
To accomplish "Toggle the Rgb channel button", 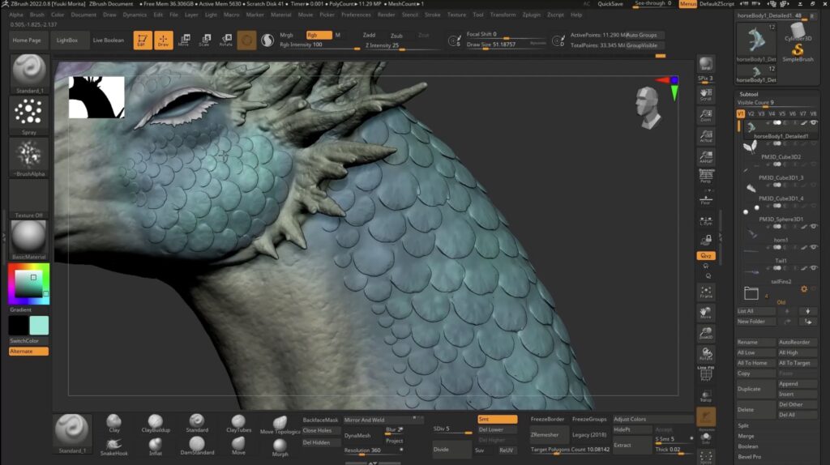I will tap(319, 35).
